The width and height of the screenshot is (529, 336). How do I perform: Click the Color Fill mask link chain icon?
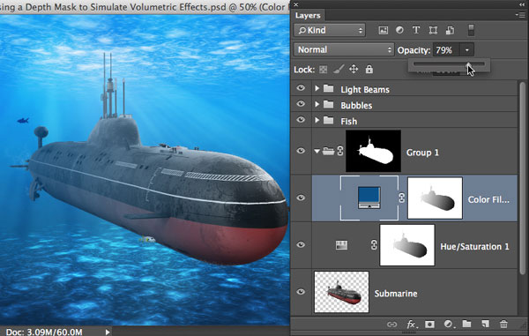[401, 198]
